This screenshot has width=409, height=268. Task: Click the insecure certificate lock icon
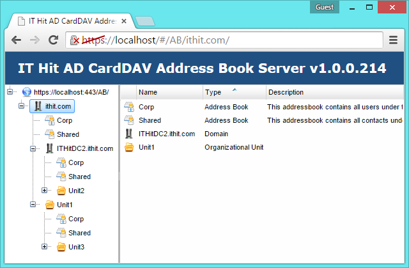pos(74,40)
